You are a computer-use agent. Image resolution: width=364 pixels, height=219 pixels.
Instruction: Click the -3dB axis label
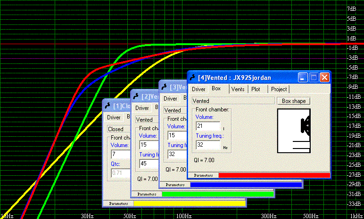351,58
